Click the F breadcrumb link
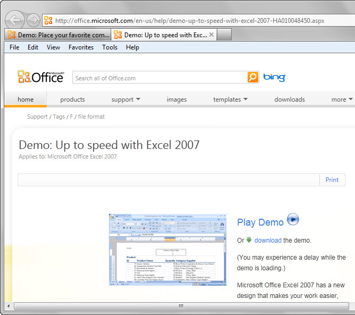The image size is (355, 315). pos(72,117)
